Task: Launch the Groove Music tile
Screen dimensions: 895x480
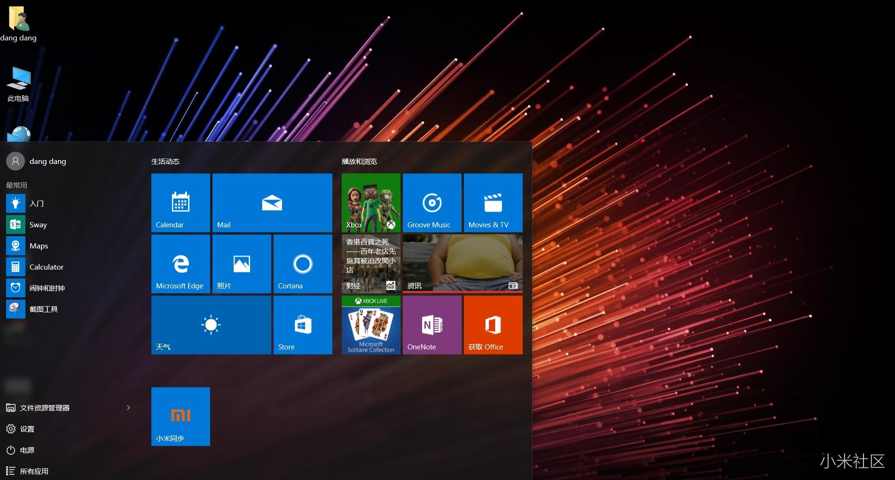Action: click(432, 203)
